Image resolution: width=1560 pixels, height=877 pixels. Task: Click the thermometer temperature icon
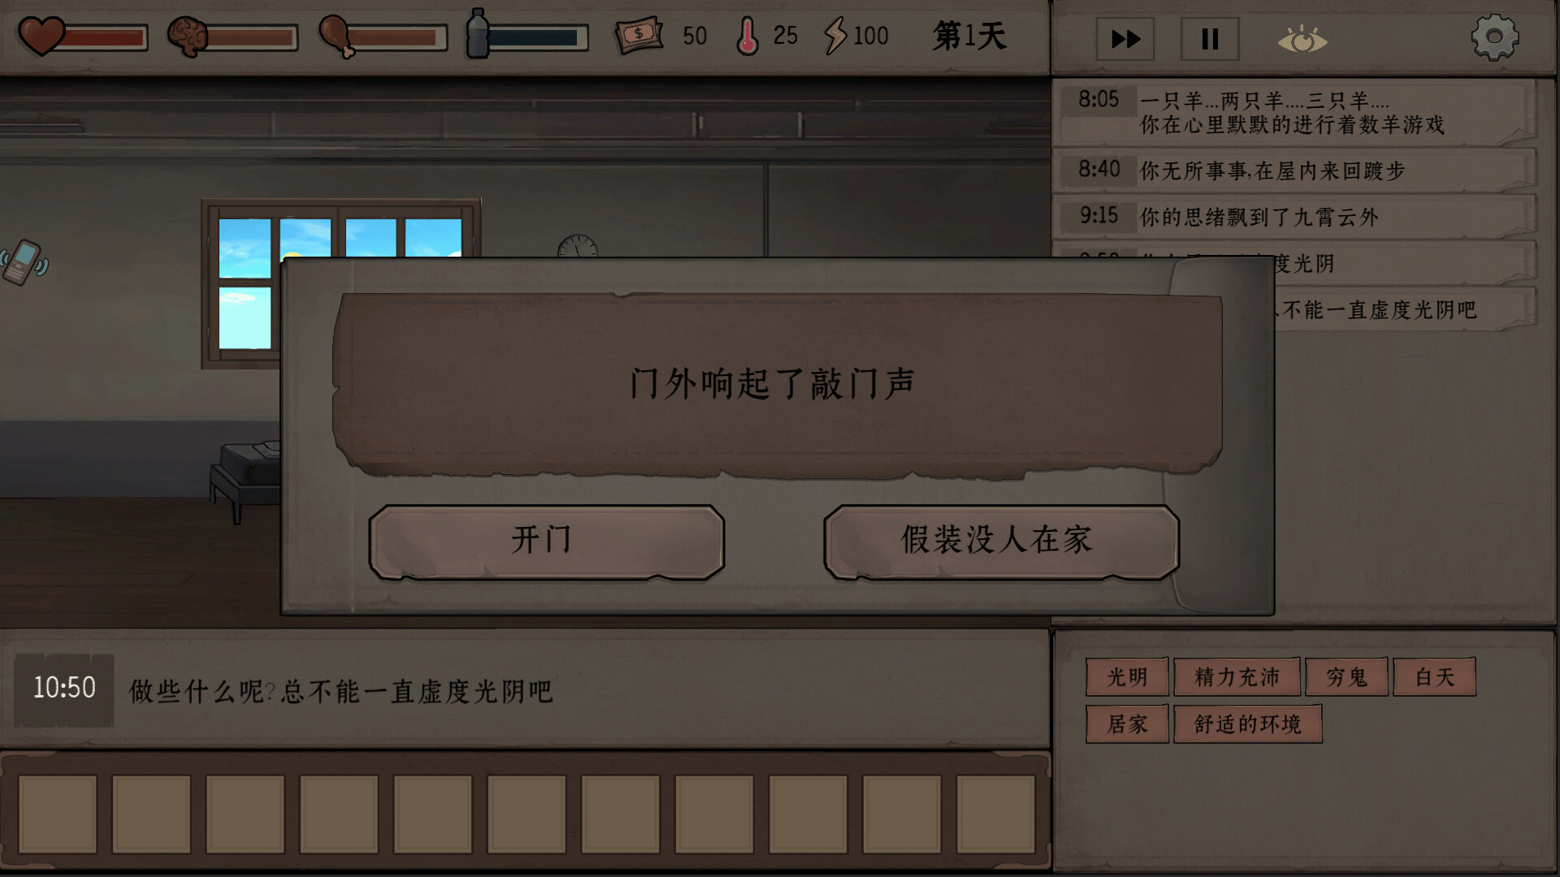(747, 36)
